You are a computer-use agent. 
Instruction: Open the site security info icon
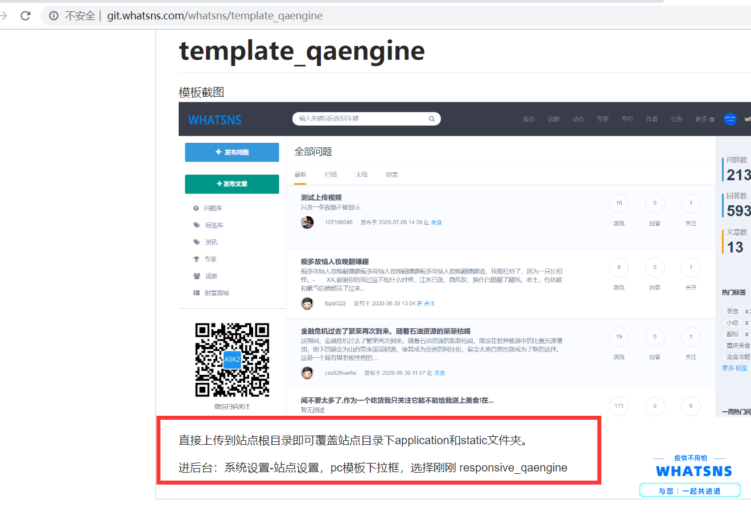point(53,16)
